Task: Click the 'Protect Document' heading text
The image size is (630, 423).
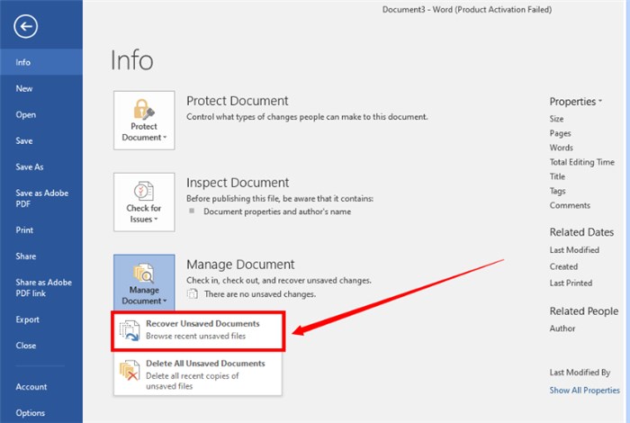Action: (x=237, y=101)
